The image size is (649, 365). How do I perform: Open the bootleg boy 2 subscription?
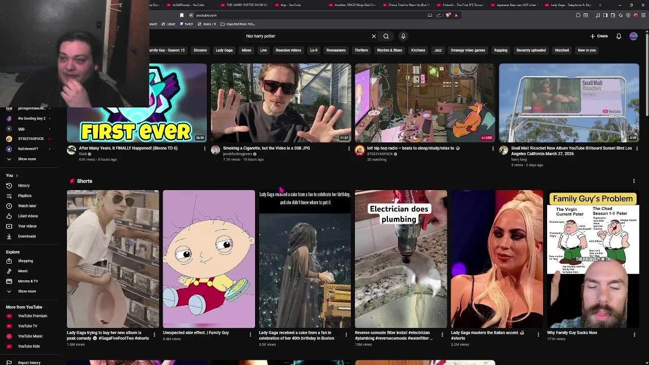tap(31, 119)
